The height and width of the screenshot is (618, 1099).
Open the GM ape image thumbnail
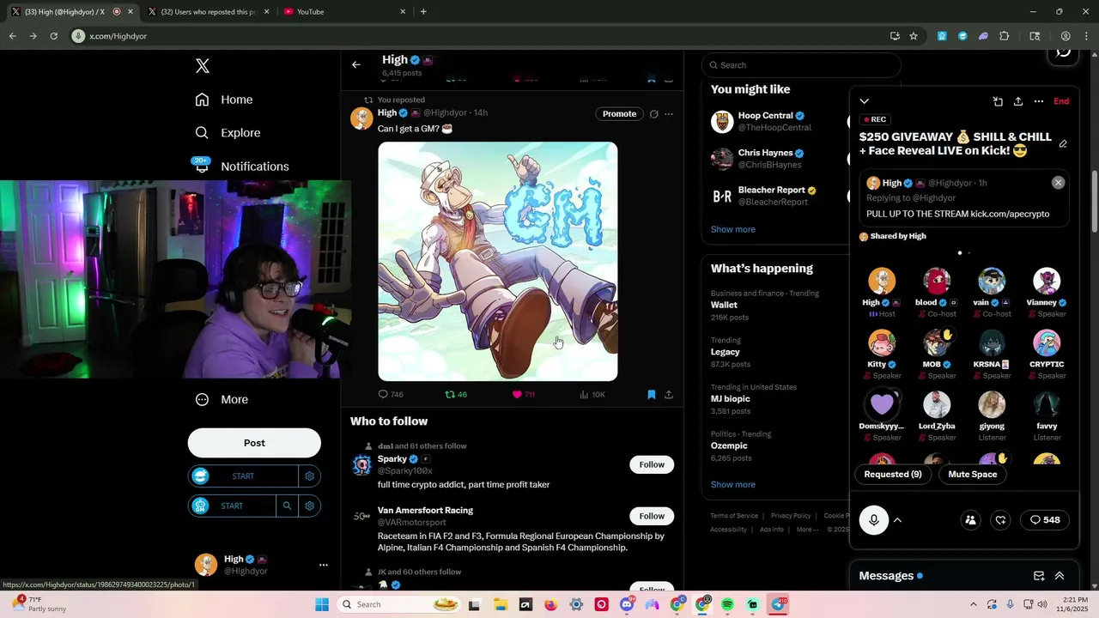498,261
